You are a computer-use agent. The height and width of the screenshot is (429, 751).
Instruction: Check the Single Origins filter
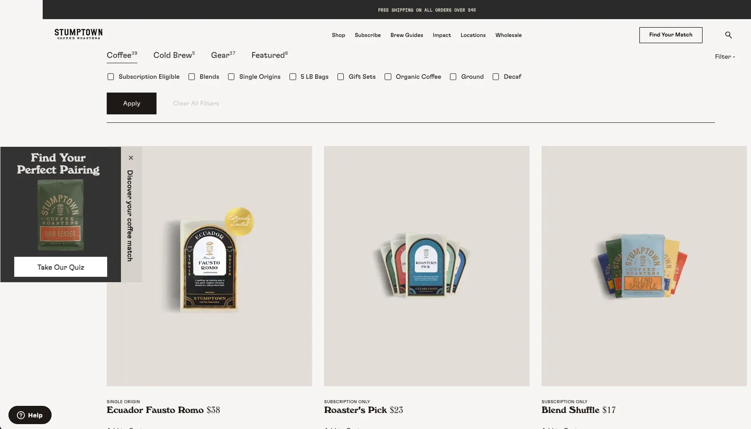(x=231, y=77)
